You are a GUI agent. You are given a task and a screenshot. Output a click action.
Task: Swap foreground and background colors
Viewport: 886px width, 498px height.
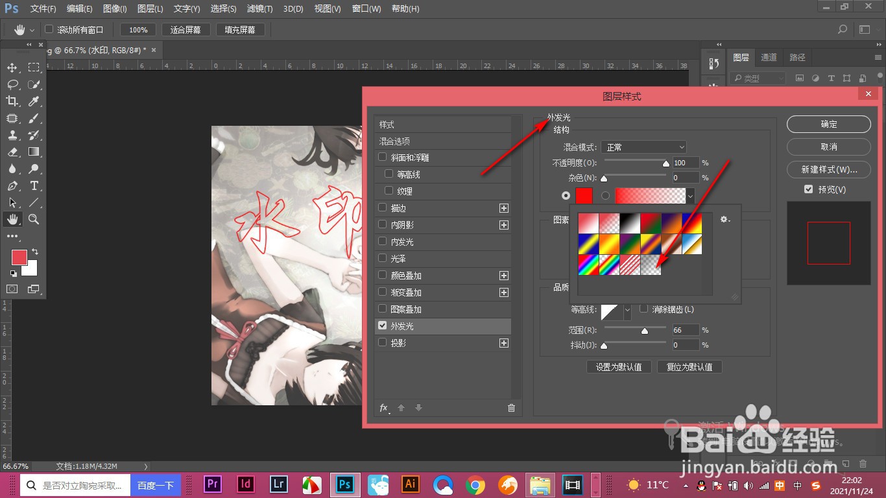click(35, 252)
